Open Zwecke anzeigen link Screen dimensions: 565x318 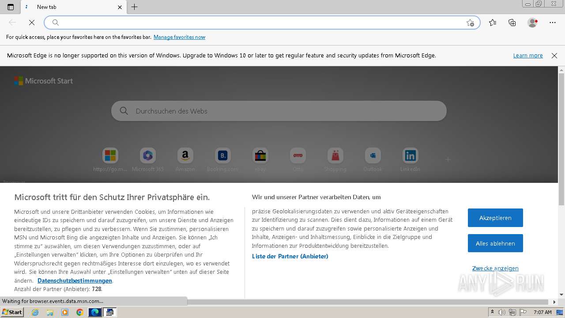pos(495,268)
